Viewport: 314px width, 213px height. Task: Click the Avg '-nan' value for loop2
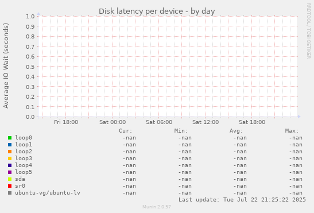pos(240,152)
